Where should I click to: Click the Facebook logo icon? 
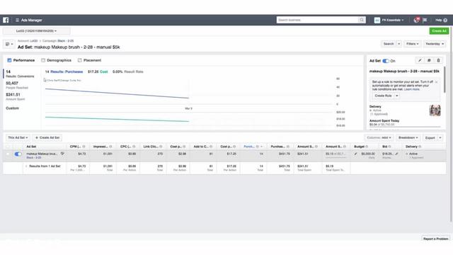[6, 20]
